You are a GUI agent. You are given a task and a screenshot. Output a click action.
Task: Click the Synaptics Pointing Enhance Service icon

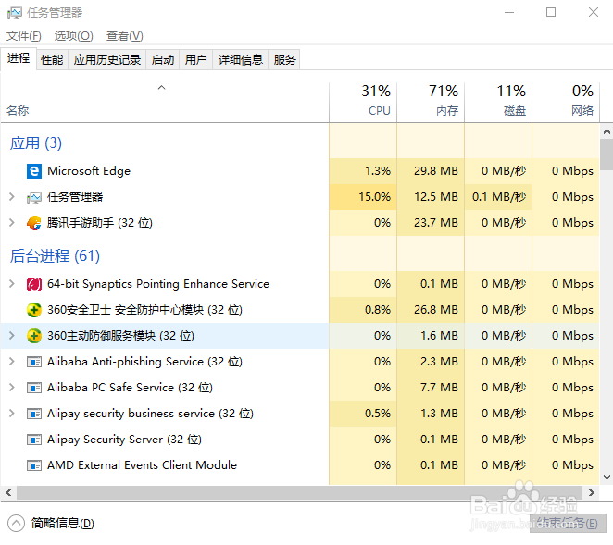tap(34, 284)
